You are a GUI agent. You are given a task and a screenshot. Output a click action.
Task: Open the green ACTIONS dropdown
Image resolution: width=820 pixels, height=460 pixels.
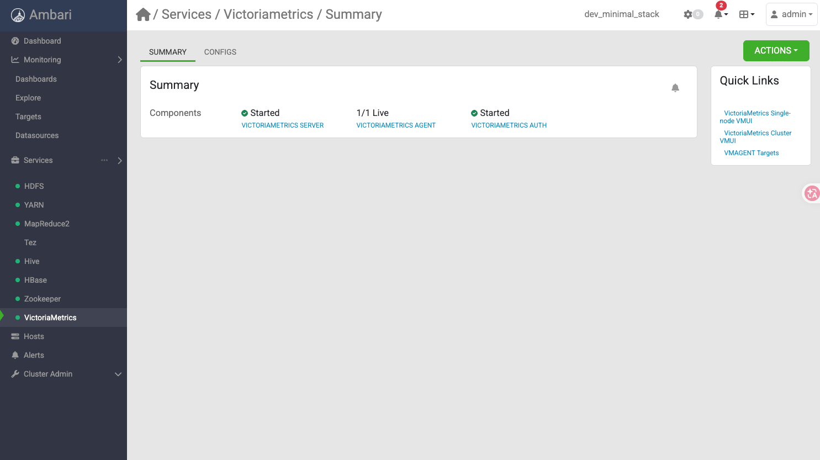point(776,51)
